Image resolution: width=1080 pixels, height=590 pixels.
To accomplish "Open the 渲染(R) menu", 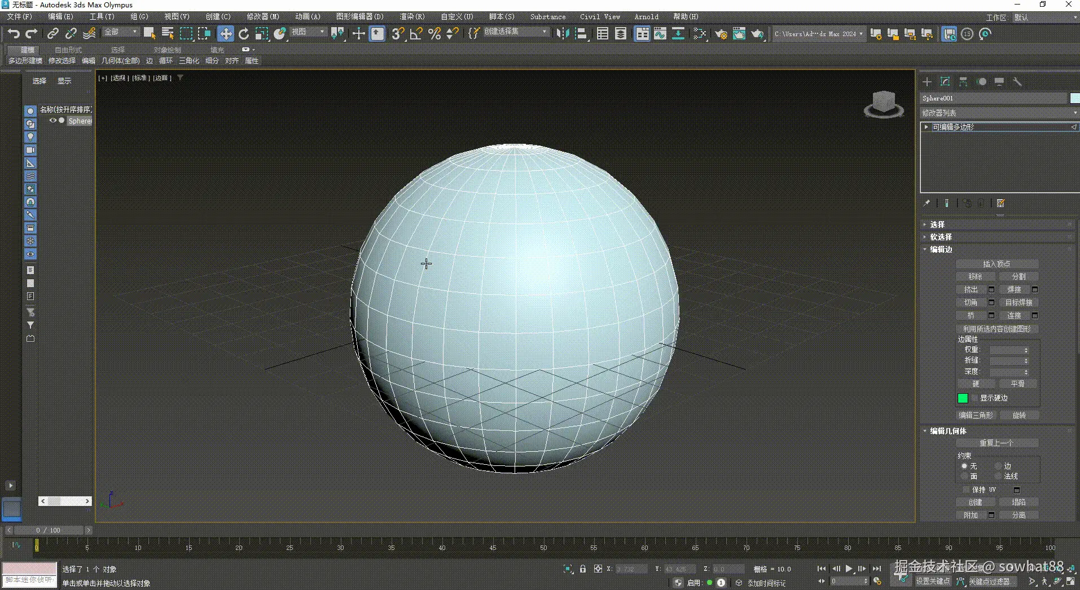I will click(x=412, y=16).
